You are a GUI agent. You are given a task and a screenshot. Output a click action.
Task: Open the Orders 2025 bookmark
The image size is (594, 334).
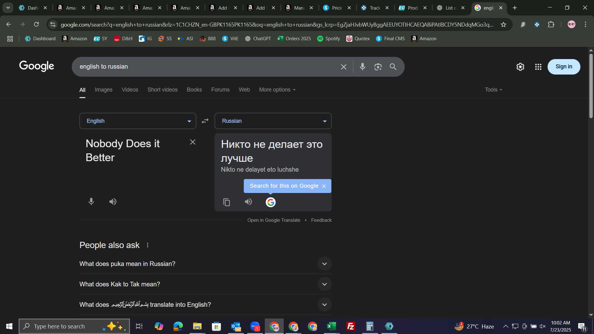click(x=294, y=39)
